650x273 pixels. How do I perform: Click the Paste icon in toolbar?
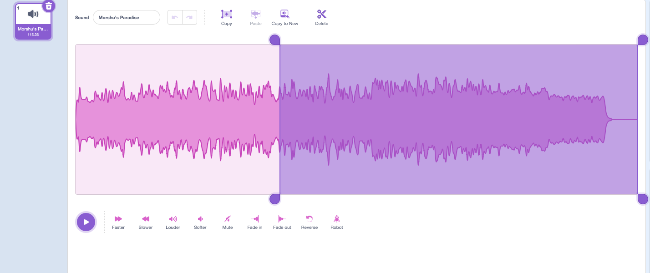[x=256, y=14]
